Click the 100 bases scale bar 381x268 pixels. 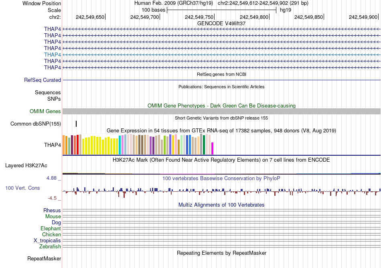(222, 10)
